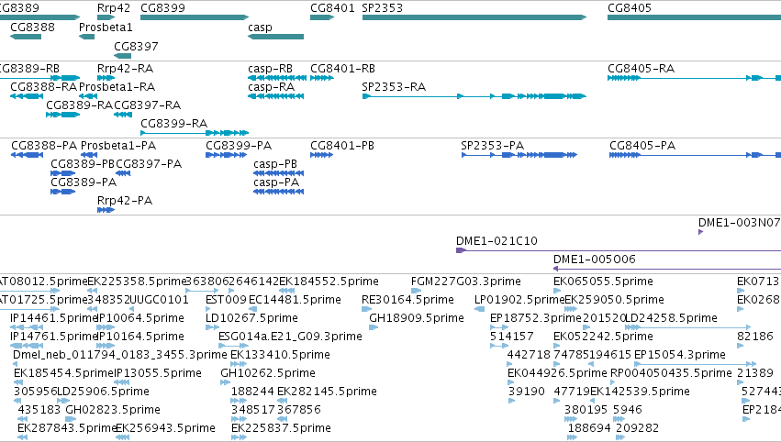
Task: Select the SP2353-PA coding sequence
Action: pos(519,155)
